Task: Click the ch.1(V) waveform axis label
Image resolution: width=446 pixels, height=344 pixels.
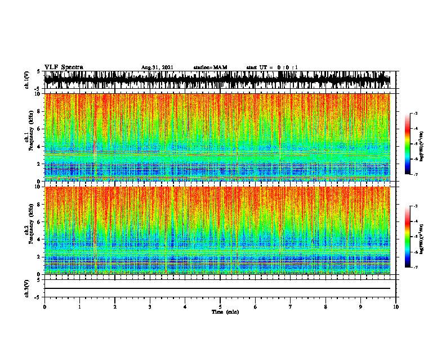Action: (27, 80)
